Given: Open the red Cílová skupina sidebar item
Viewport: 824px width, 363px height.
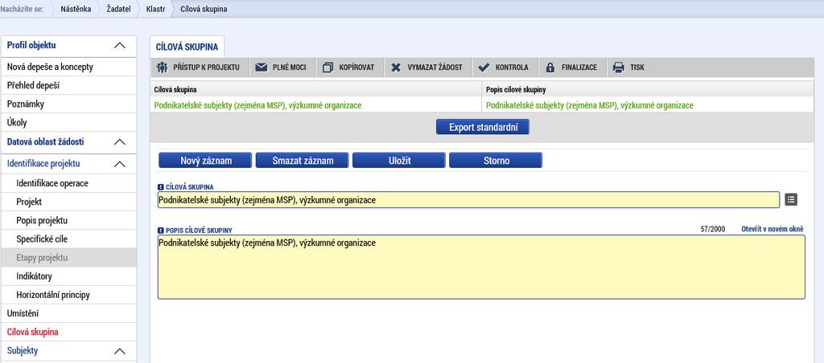Looking at the screenshot, I should pyautogui.click(x=69, y=332).
